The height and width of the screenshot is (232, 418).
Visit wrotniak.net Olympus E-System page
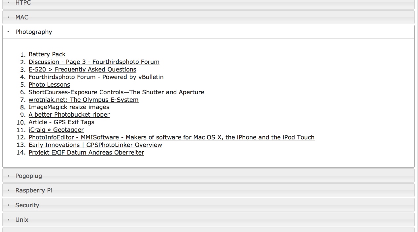tap(84, 100)
